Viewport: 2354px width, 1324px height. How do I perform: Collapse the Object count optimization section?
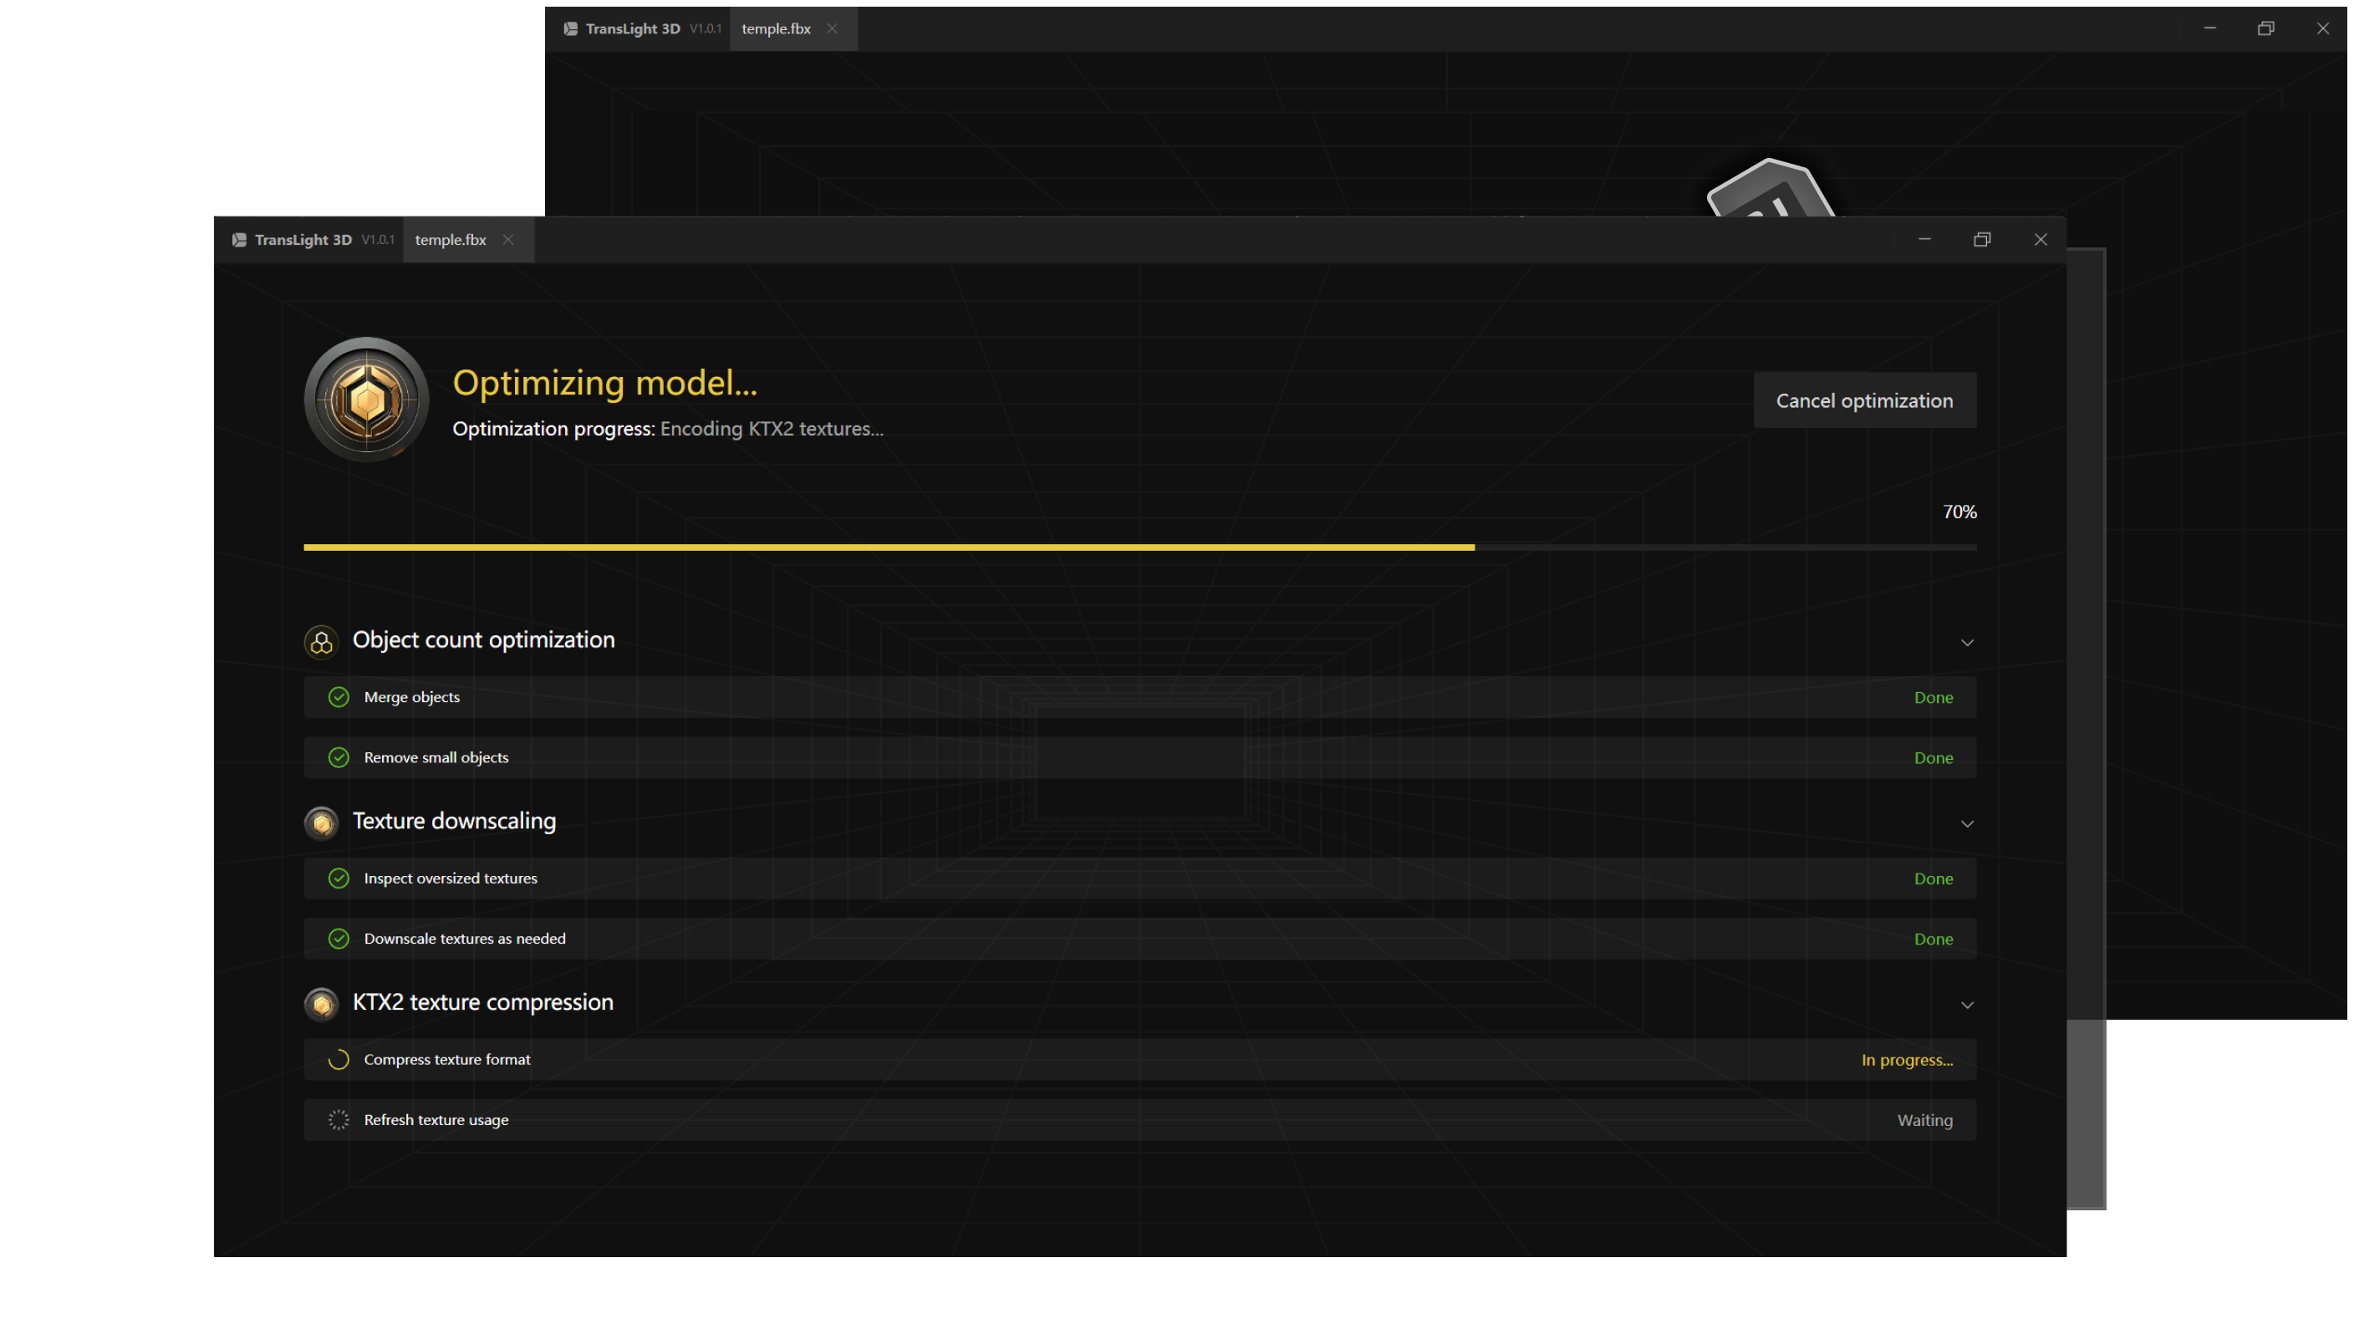coord(1966,642)
